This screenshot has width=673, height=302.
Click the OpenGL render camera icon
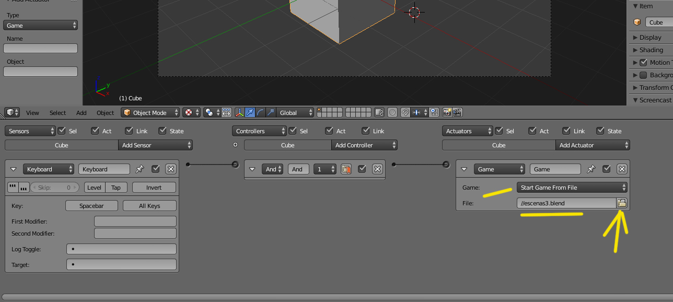pos(447,112)
